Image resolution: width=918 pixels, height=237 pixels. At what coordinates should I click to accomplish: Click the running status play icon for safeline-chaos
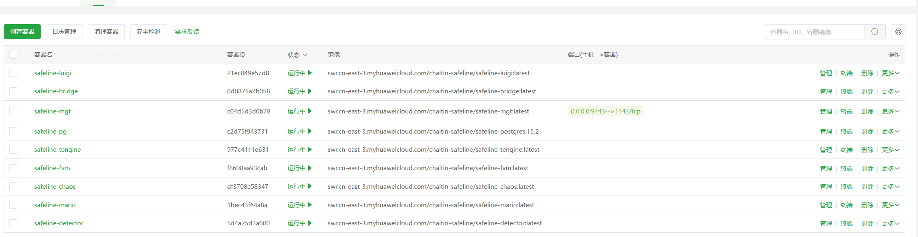tap(310, 186)
